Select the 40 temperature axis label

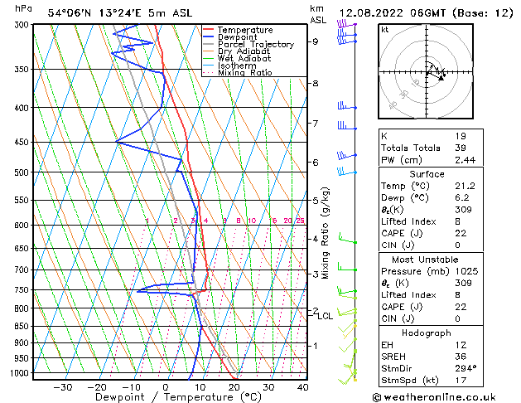click(302, 388)
